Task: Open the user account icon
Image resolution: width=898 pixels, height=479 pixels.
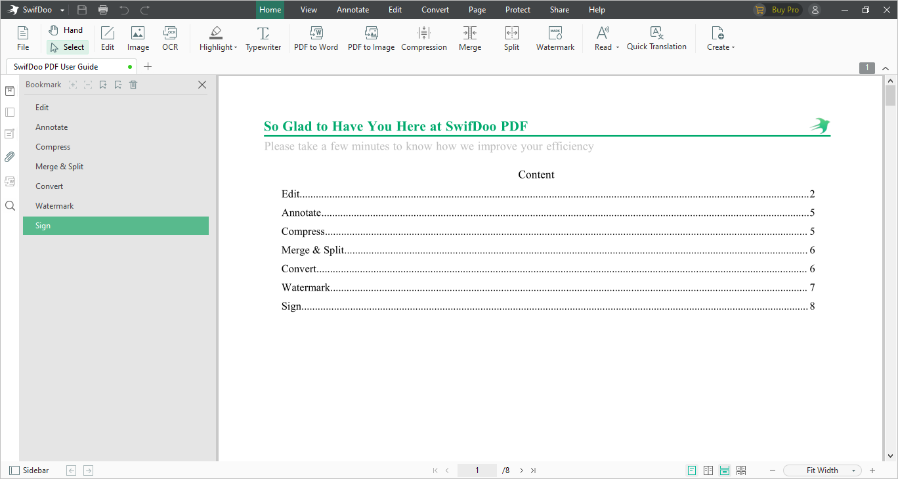Action: (x=815, y=10)
